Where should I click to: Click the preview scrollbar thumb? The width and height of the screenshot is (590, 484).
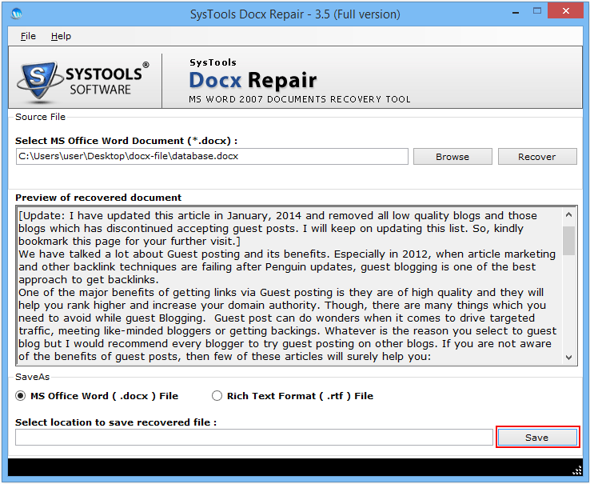[x=569, y=241]
